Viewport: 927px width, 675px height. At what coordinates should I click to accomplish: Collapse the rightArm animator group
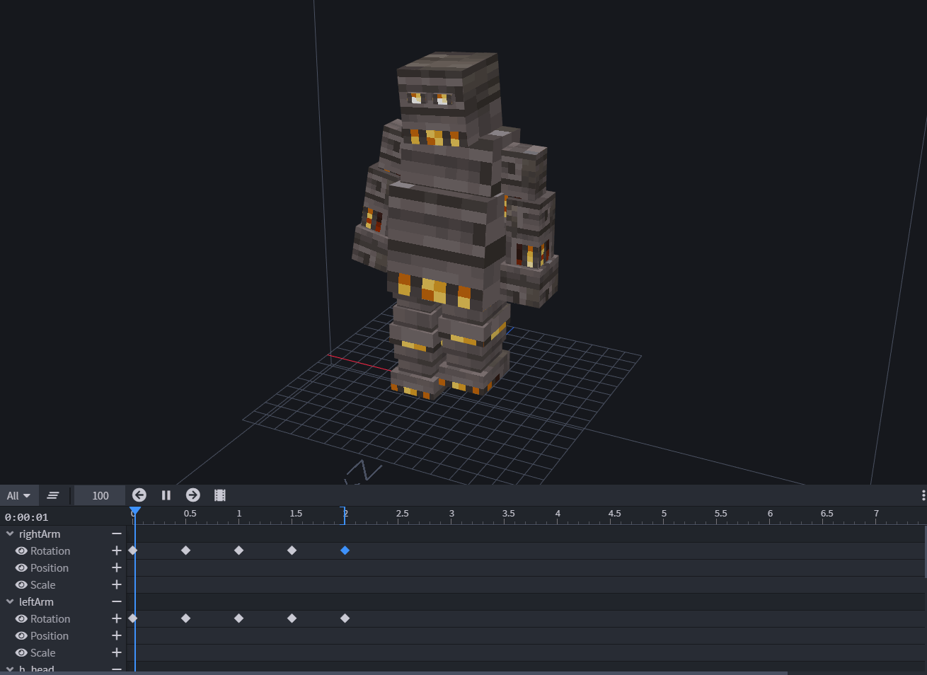point(10,534)
